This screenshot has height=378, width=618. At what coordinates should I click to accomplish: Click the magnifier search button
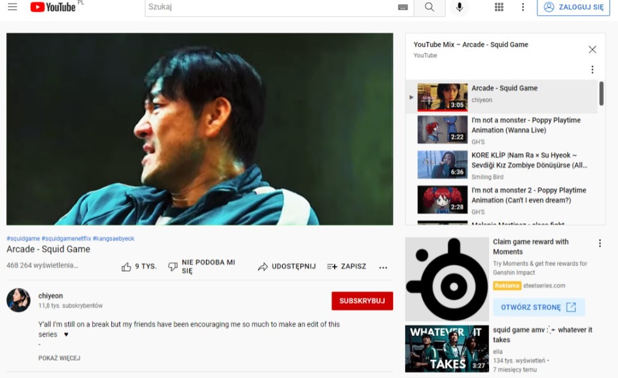pos(429,7)
